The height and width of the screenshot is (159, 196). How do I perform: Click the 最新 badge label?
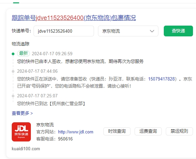click(23, 54)
